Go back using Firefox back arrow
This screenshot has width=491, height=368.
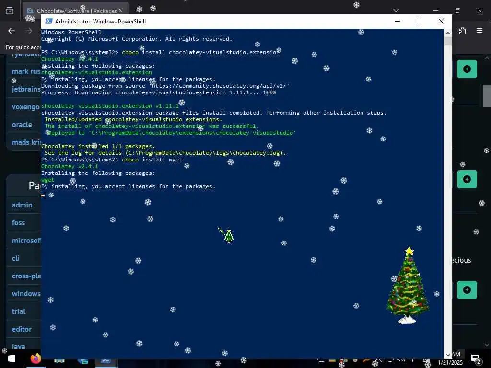12,31
